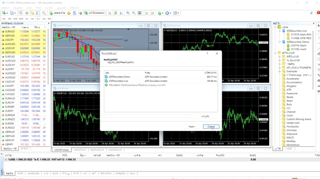Toggle the chart shift icon

152,13
